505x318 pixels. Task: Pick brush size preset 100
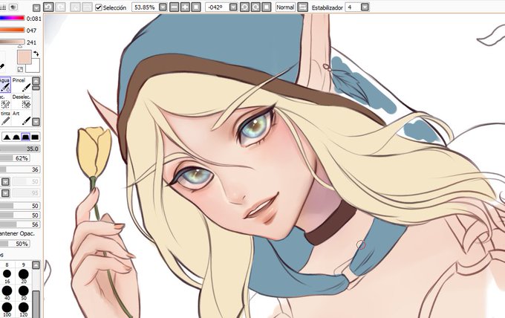coord(7,309)
